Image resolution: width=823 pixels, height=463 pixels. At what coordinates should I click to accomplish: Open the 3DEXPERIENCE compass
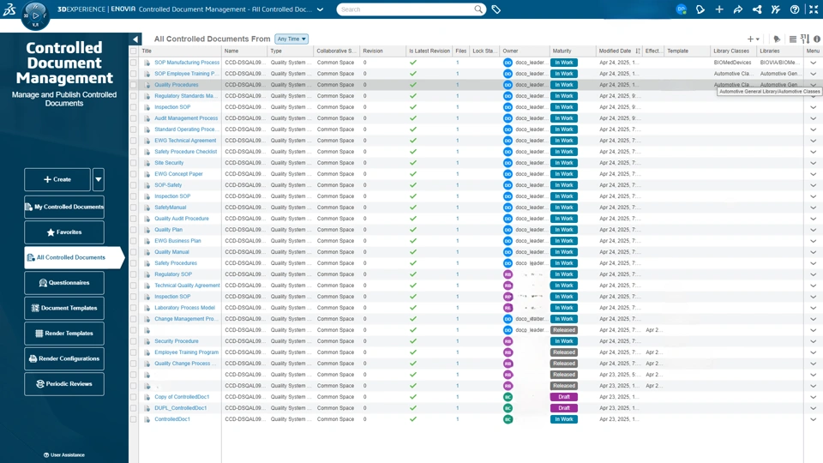pyautogui.click(x=35, y=15)
